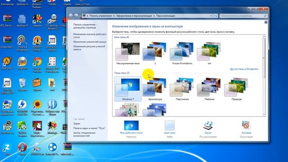Click Панель управления breadcrumb segment
The width and height of the screenshot is (288, 162).
point(100,16)
